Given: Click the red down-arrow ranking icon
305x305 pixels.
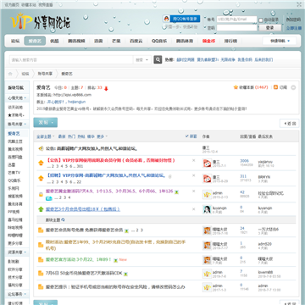Looking at the screenshot, I should [106, 88].
